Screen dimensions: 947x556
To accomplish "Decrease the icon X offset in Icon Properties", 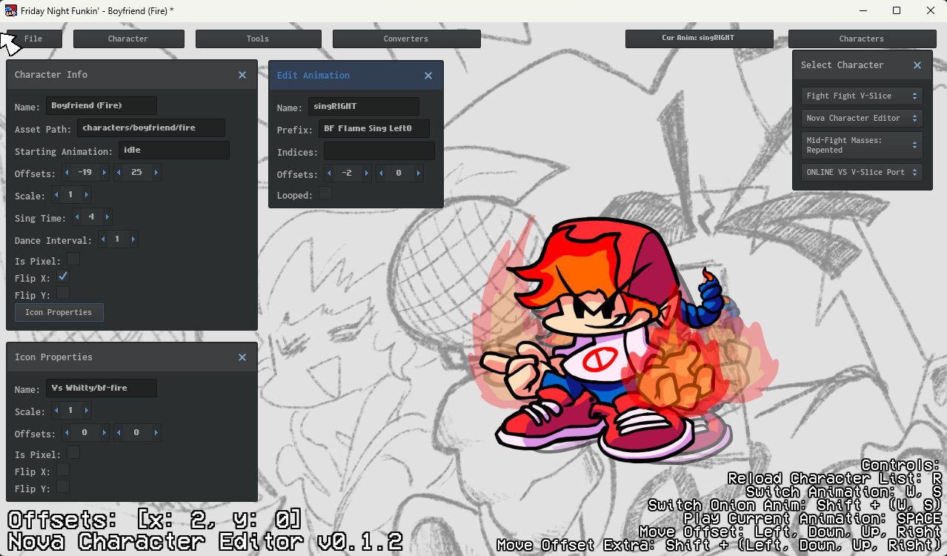I will click(68, 432).
